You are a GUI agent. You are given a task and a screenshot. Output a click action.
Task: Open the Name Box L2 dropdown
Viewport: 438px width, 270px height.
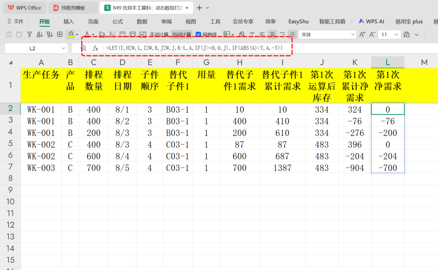pos(63,48)
